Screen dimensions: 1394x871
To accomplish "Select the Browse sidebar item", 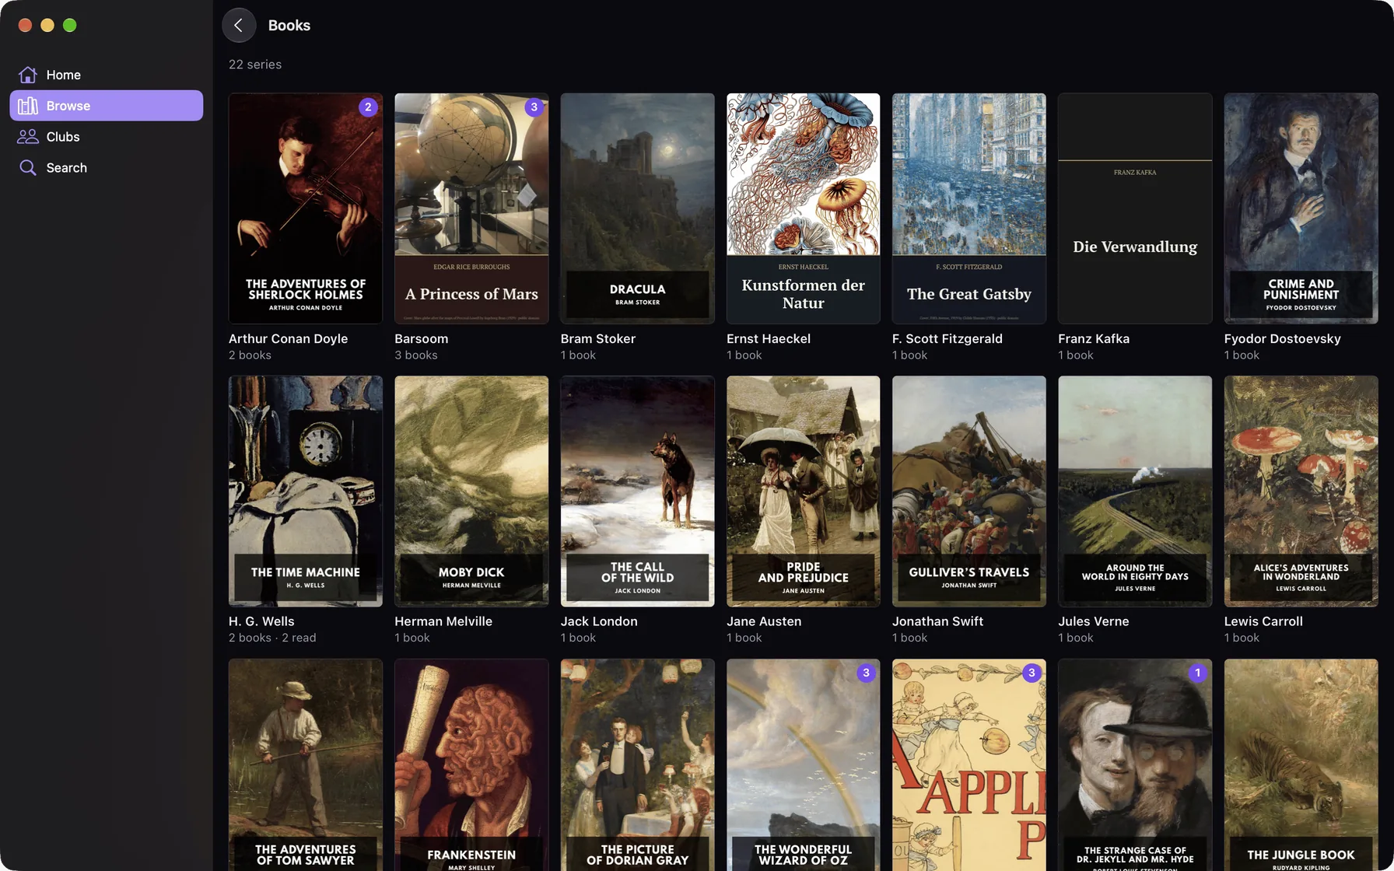I will 107,106.
